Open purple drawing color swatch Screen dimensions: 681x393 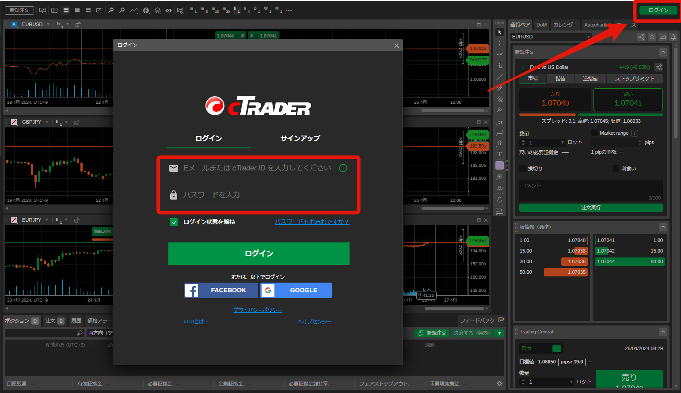[x=499, y=165]
